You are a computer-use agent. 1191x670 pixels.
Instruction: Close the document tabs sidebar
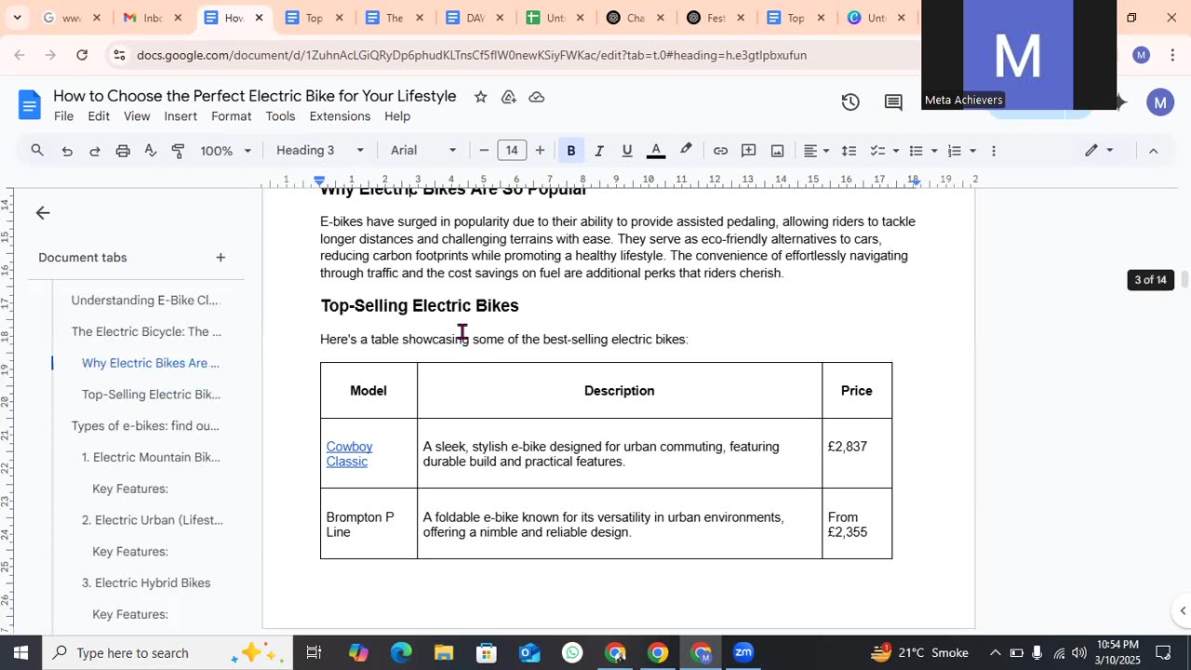43,213
